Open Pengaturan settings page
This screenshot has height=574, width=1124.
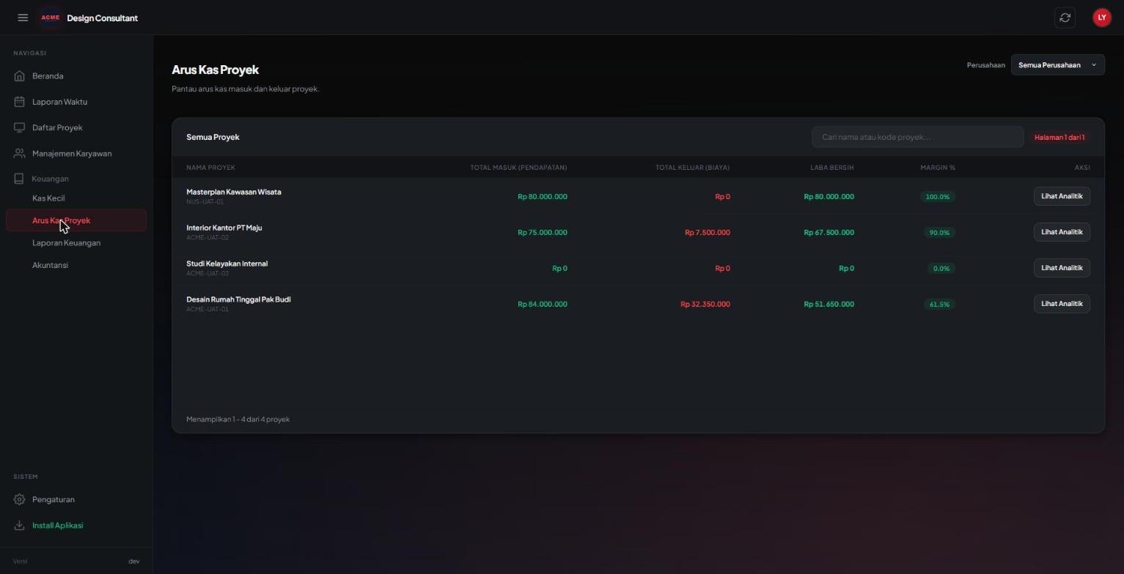pyautogui.click(x=76, y=499)
